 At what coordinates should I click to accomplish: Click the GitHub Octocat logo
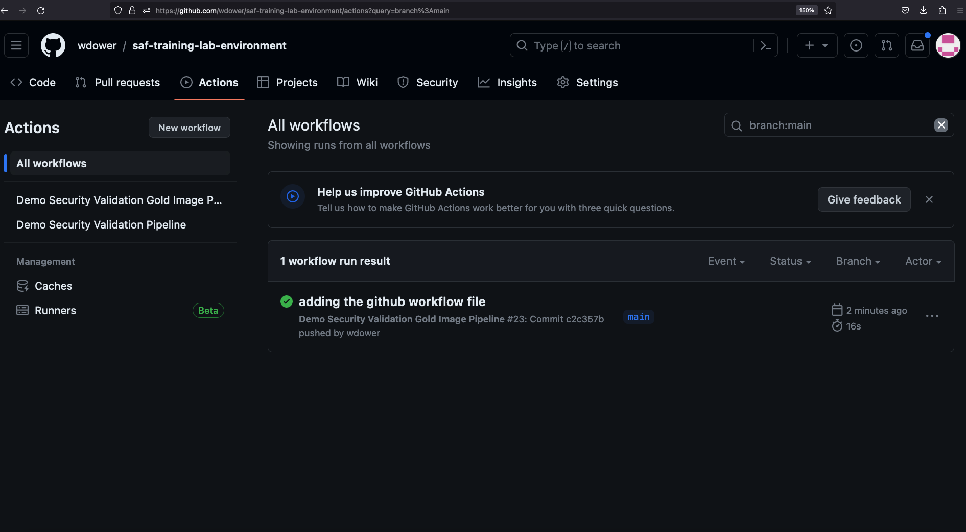(53, 46)
